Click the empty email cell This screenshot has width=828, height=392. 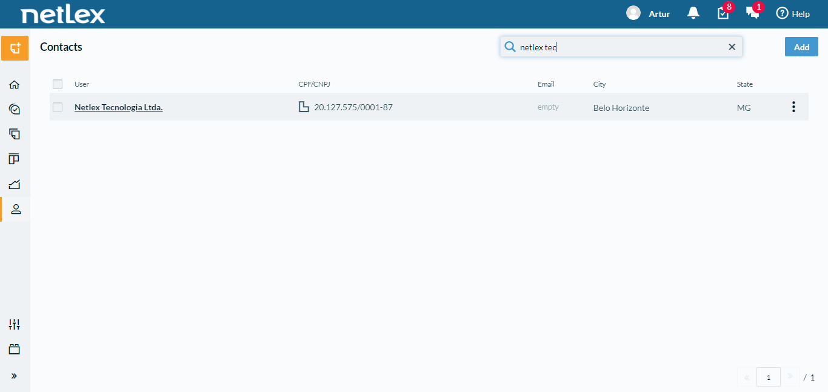(548, 107)
